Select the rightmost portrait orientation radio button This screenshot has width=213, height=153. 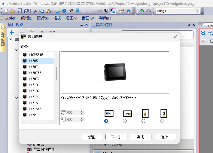click(162, 121)
